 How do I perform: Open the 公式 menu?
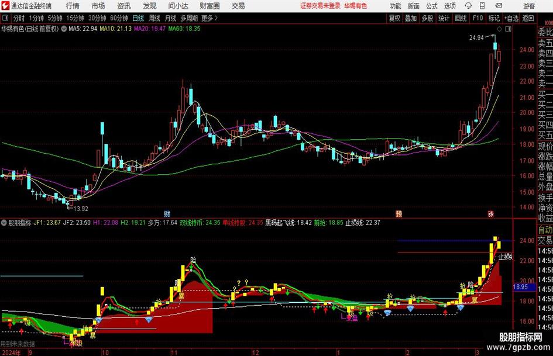pos(432,6)
